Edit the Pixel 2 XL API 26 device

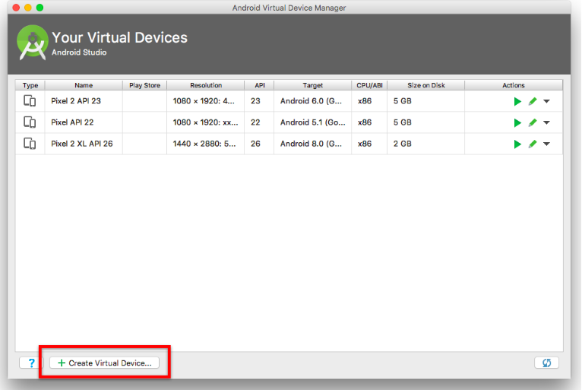click(x=533, y=144)
